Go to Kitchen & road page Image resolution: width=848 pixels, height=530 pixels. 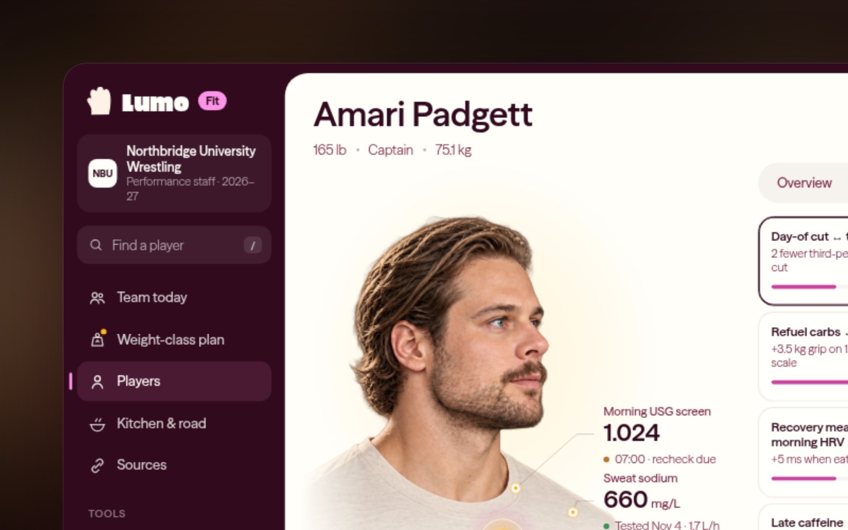174,423
